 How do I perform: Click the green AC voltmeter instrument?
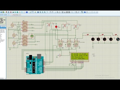pyautogui.click(x=32, y=36)
